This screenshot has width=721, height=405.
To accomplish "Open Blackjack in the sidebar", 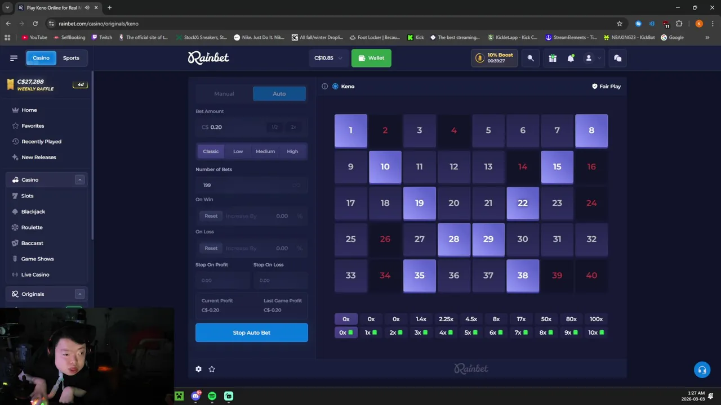I will coord(33,211).
